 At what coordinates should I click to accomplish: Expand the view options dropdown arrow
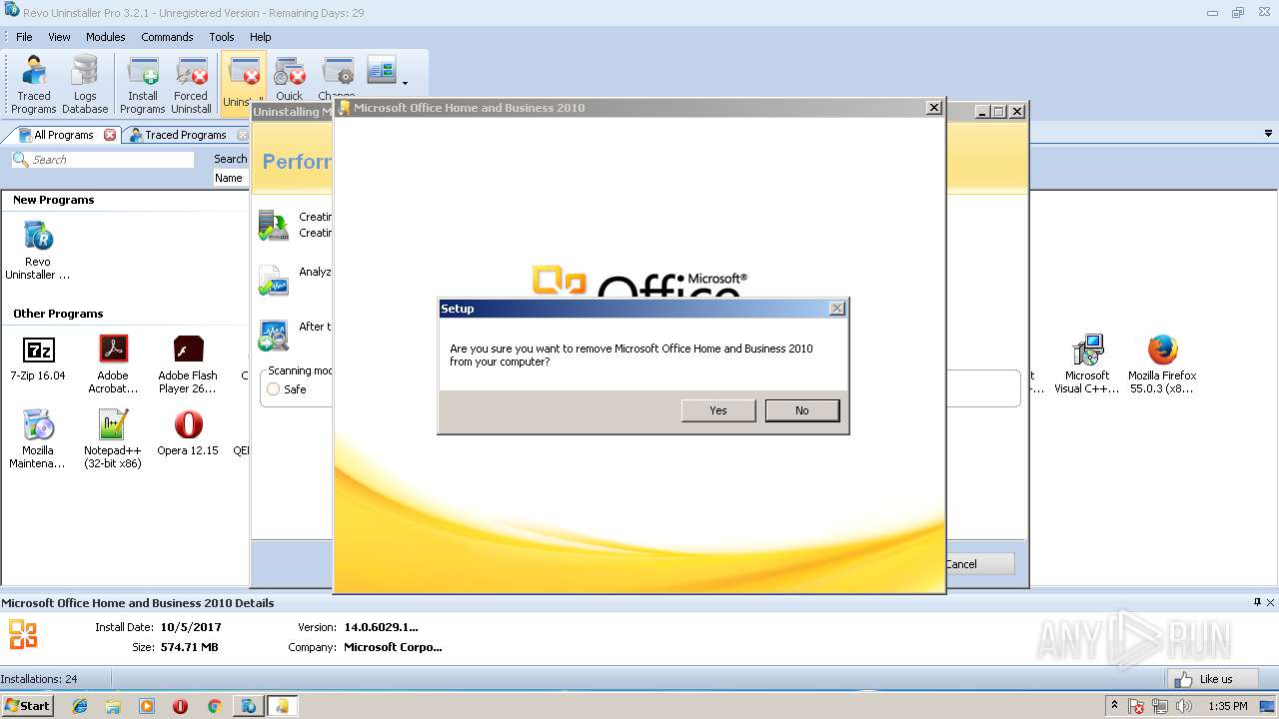click(x=405, y=83)
